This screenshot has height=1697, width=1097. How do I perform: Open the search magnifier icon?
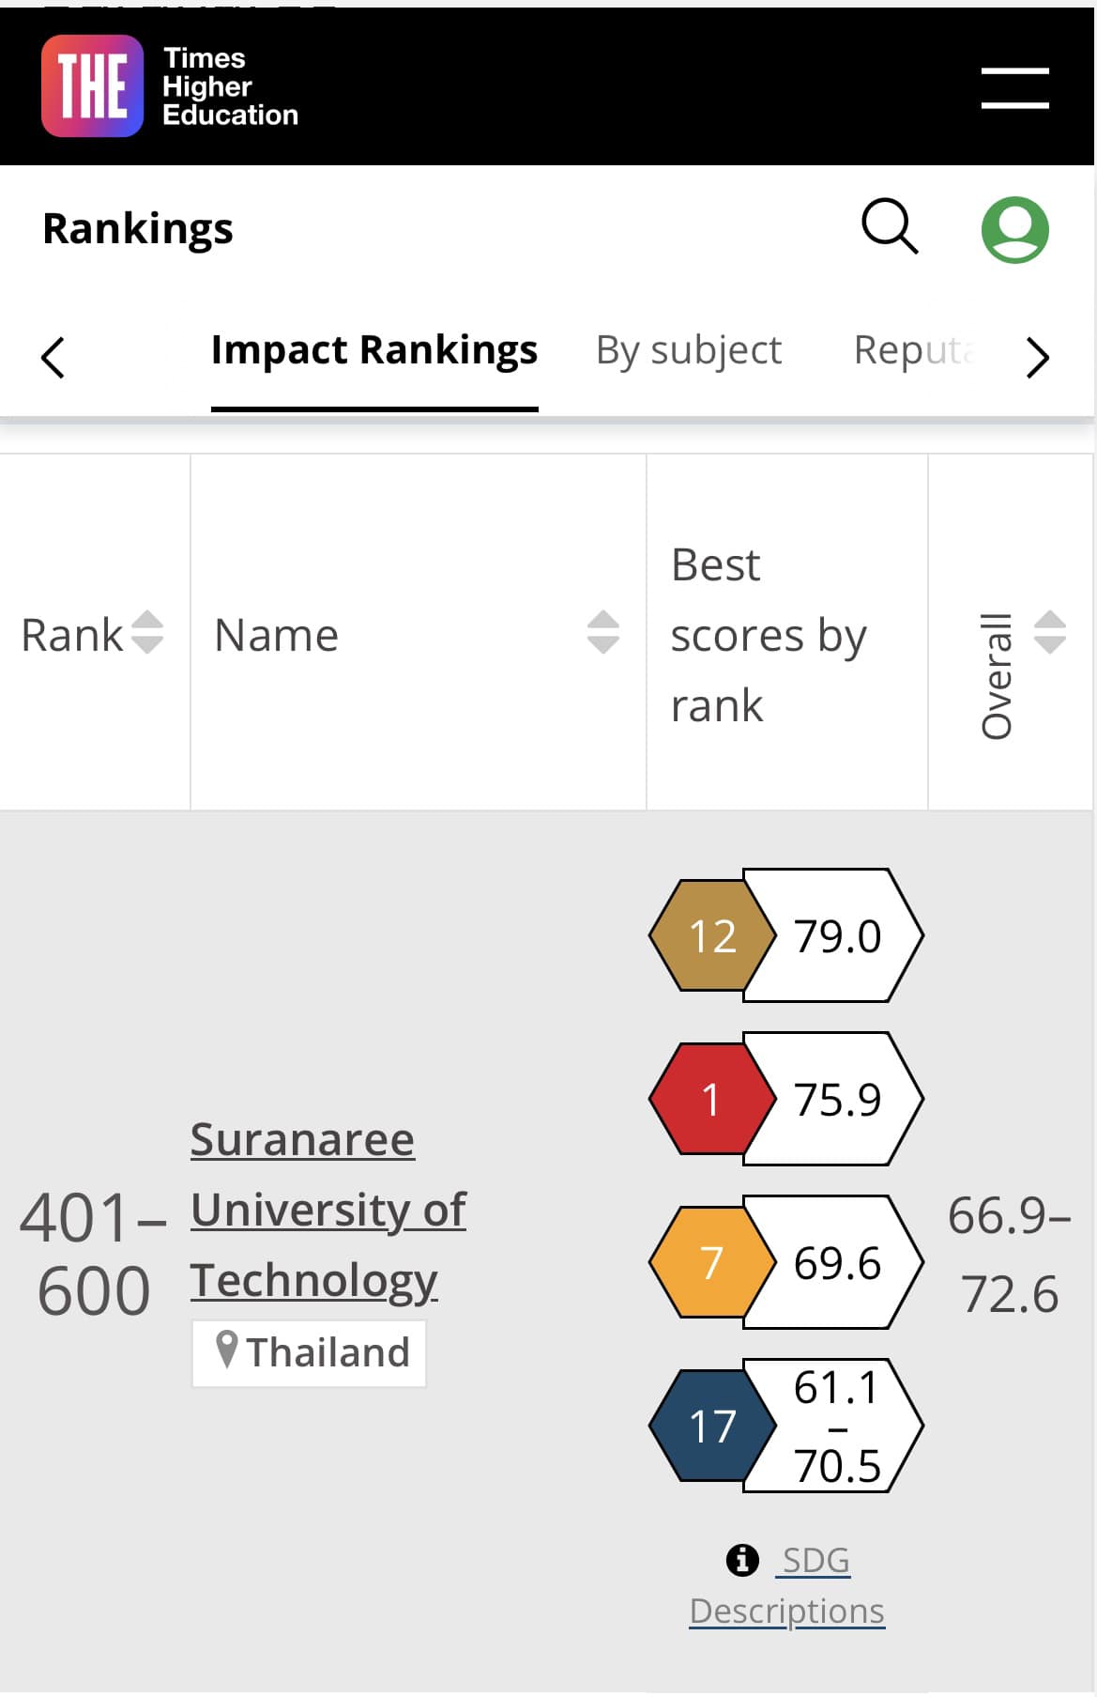(x=890, y=226)
